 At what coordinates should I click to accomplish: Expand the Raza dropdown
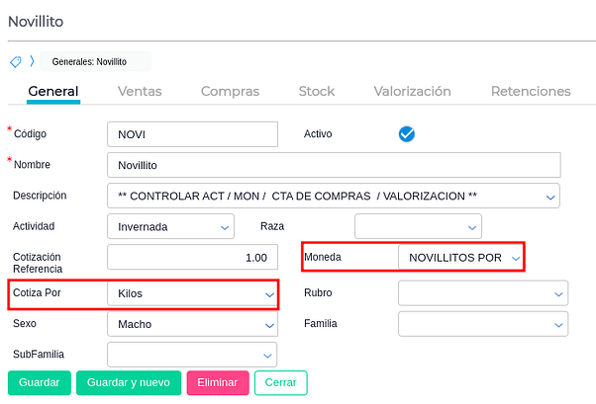click(x=418, y=226)
